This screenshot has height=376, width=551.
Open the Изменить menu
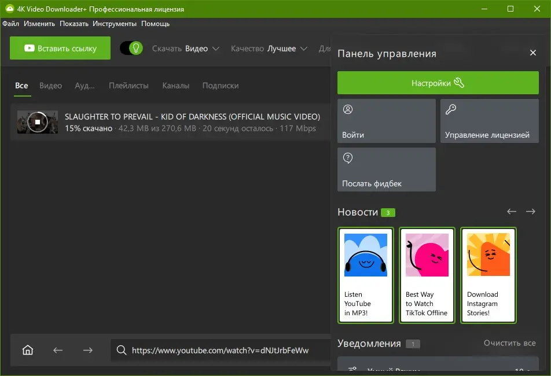tap(39, 24)
